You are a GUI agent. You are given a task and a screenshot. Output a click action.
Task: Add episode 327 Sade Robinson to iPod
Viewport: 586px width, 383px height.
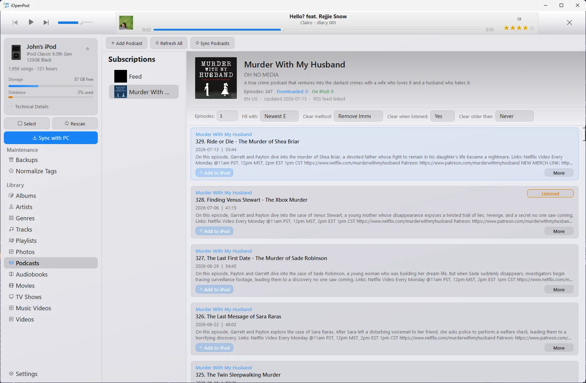(215, 290)
